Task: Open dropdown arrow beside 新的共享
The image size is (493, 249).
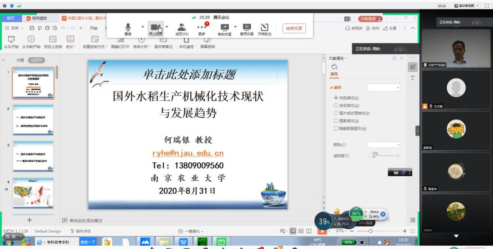Action: tap(235, 27)
